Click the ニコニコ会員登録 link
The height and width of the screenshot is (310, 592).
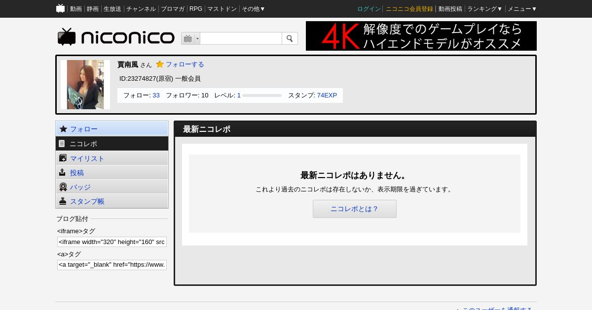coord(409,9)
